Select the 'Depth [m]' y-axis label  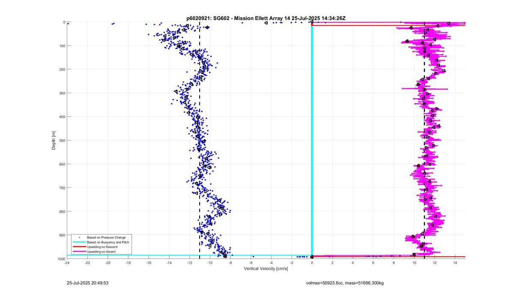54,140
